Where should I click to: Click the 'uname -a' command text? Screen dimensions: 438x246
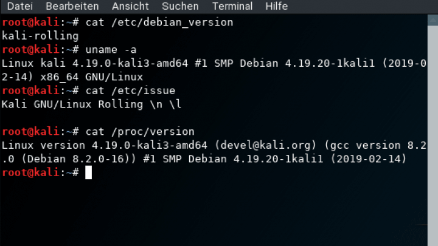(111, 50)
